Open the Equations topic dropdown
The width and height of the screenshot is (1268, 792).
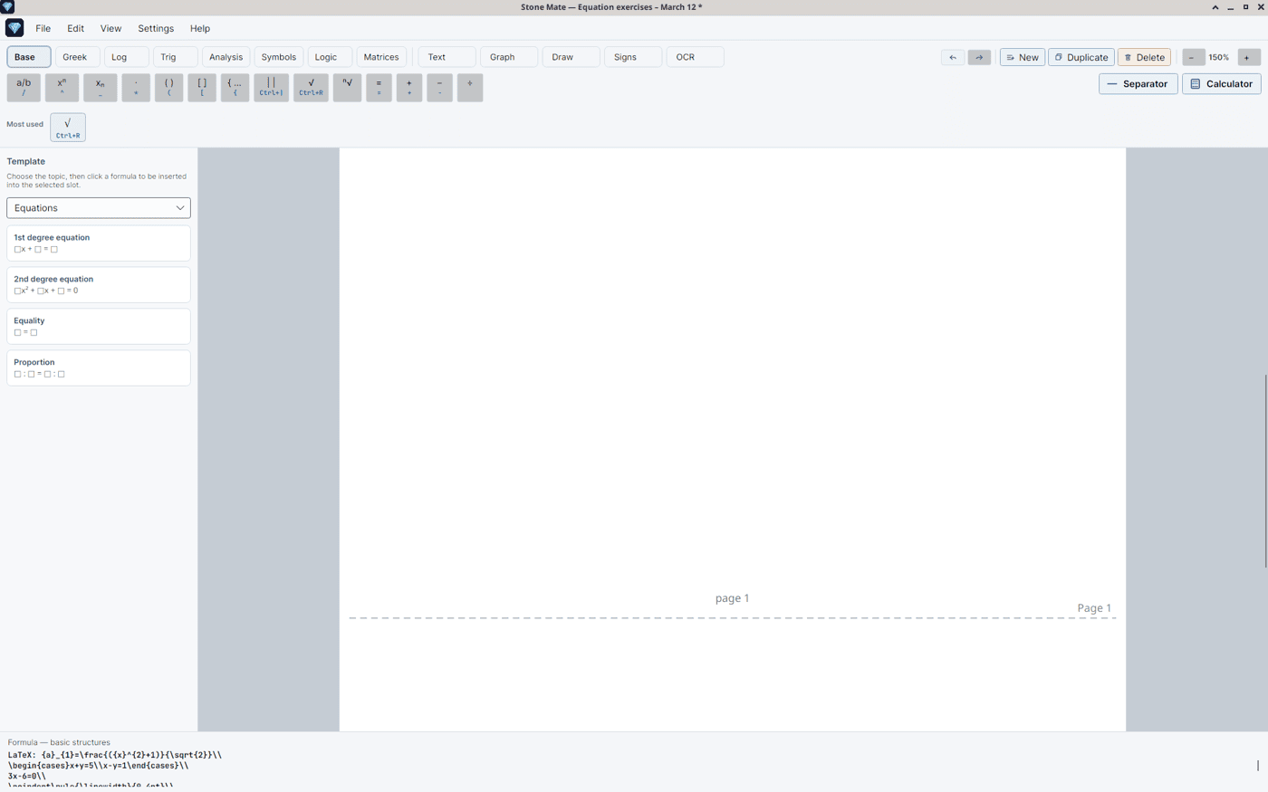[x=99, y=208]
